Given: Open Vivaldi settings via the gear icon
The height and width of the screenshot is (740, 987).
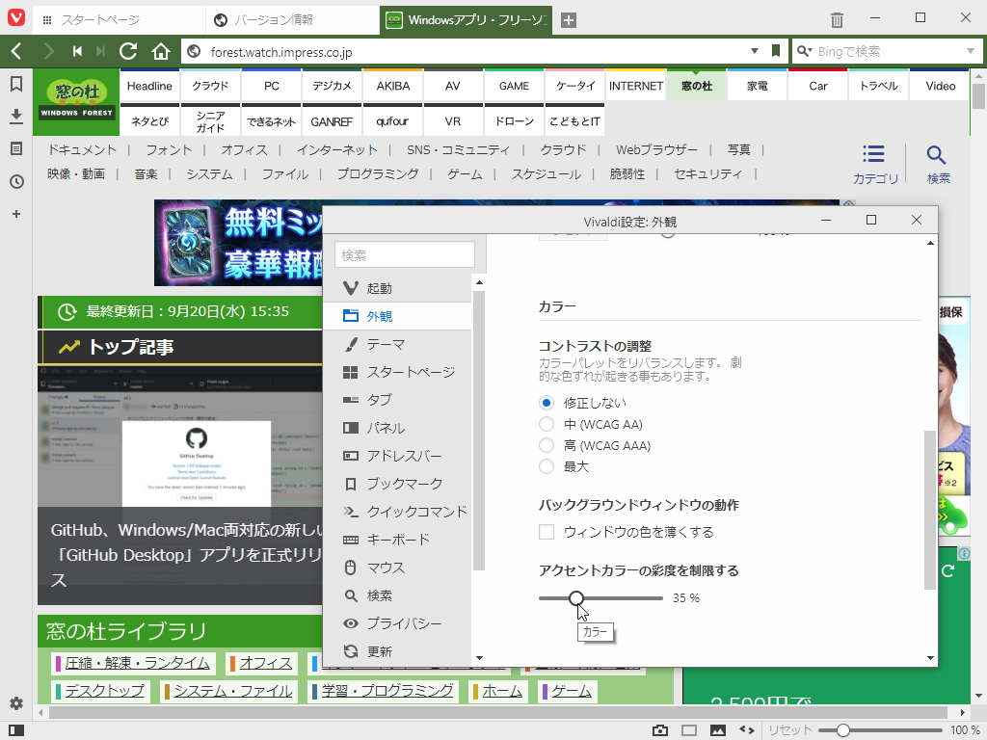Looking at the screenshot, I should [x=14, y=703].
